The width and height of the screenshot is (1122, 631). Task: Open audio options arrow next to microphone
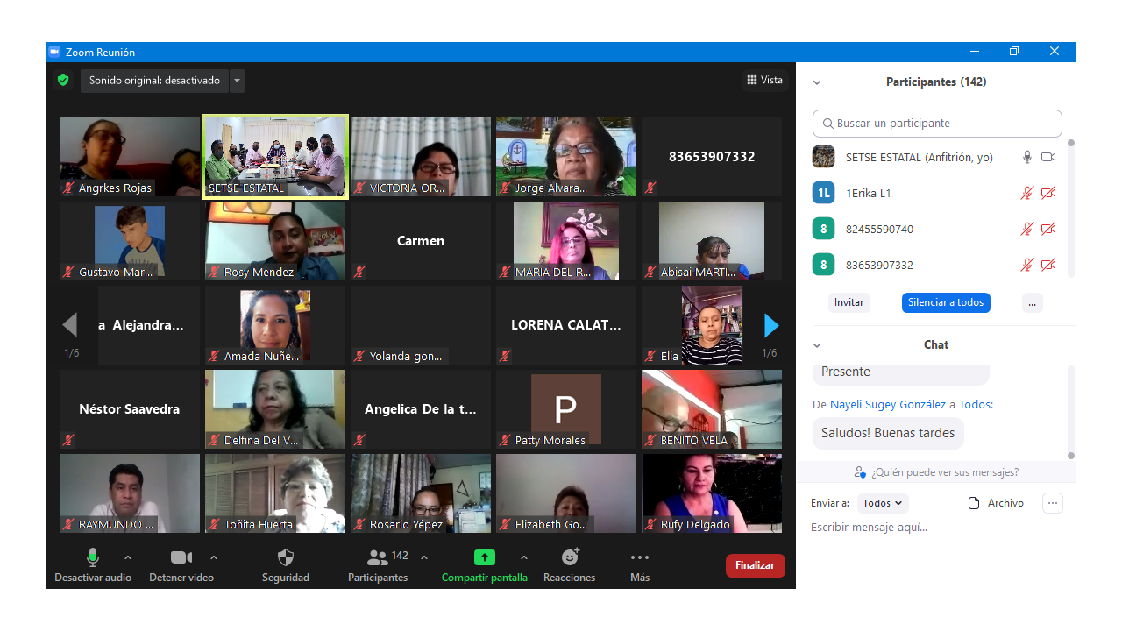(x=128, y=557)
